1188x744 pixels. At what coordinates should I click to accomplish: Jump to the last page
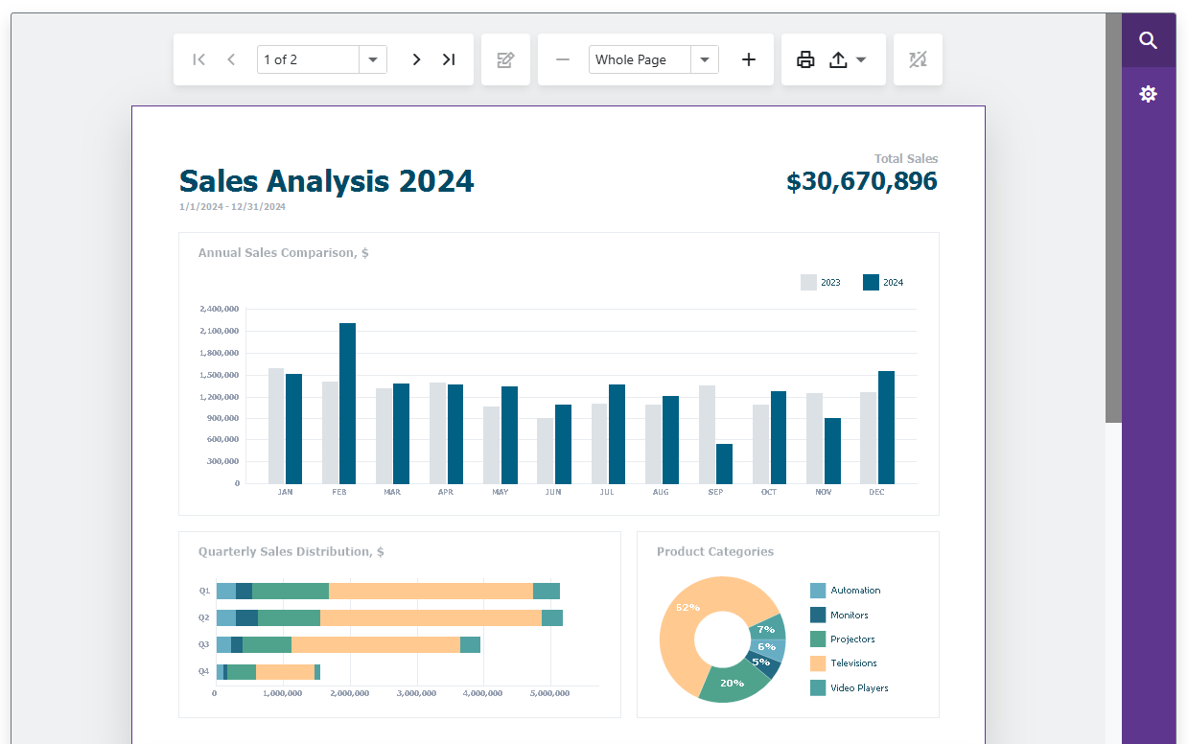point(448,59)
